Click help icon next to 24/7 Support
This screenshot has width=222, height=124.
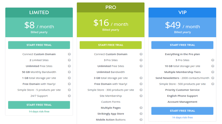[69, 96]
